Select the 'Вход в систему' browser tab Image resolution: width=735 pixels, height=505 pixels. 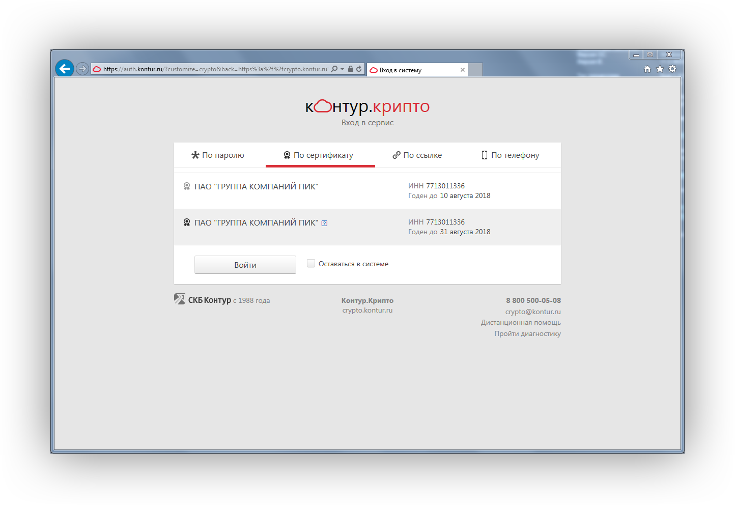(x=417, y=70)
